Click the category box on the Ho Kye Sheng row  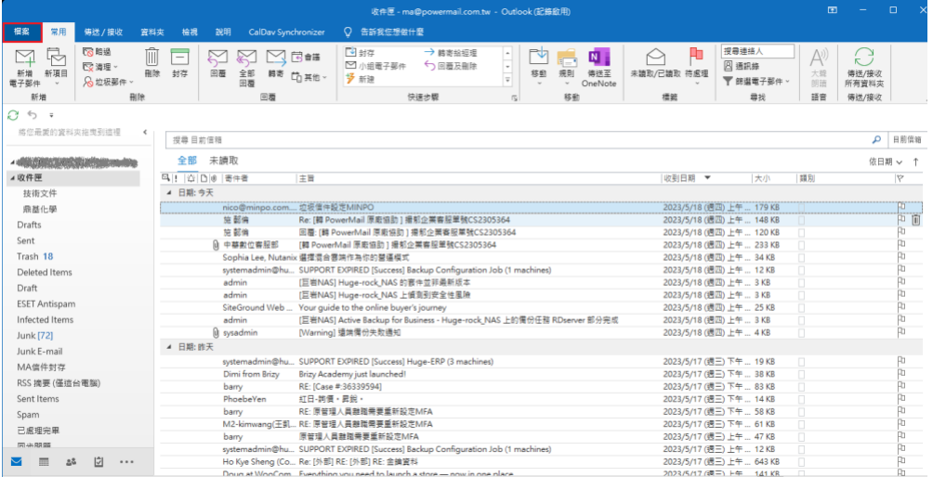[x=801, y=461]
